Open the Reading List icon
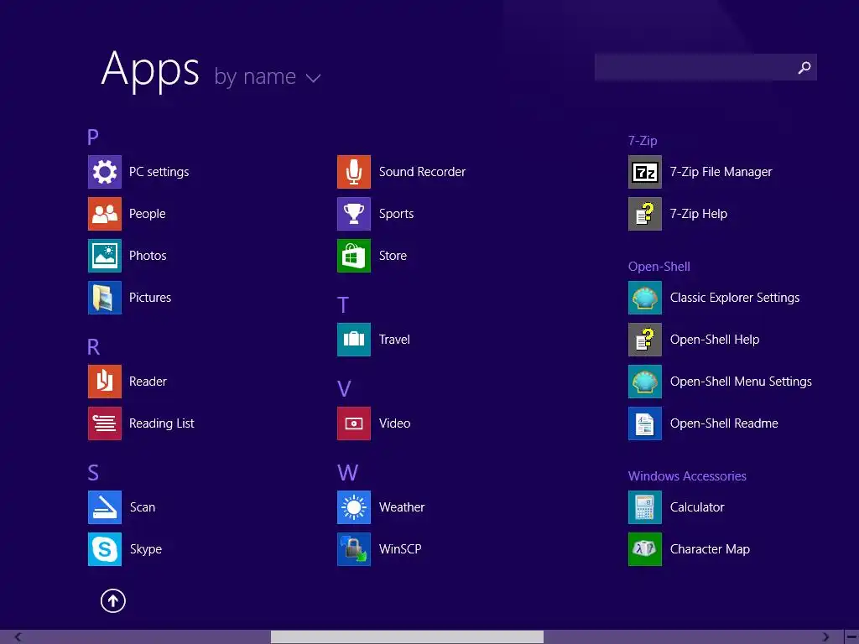 coord(105,423)
